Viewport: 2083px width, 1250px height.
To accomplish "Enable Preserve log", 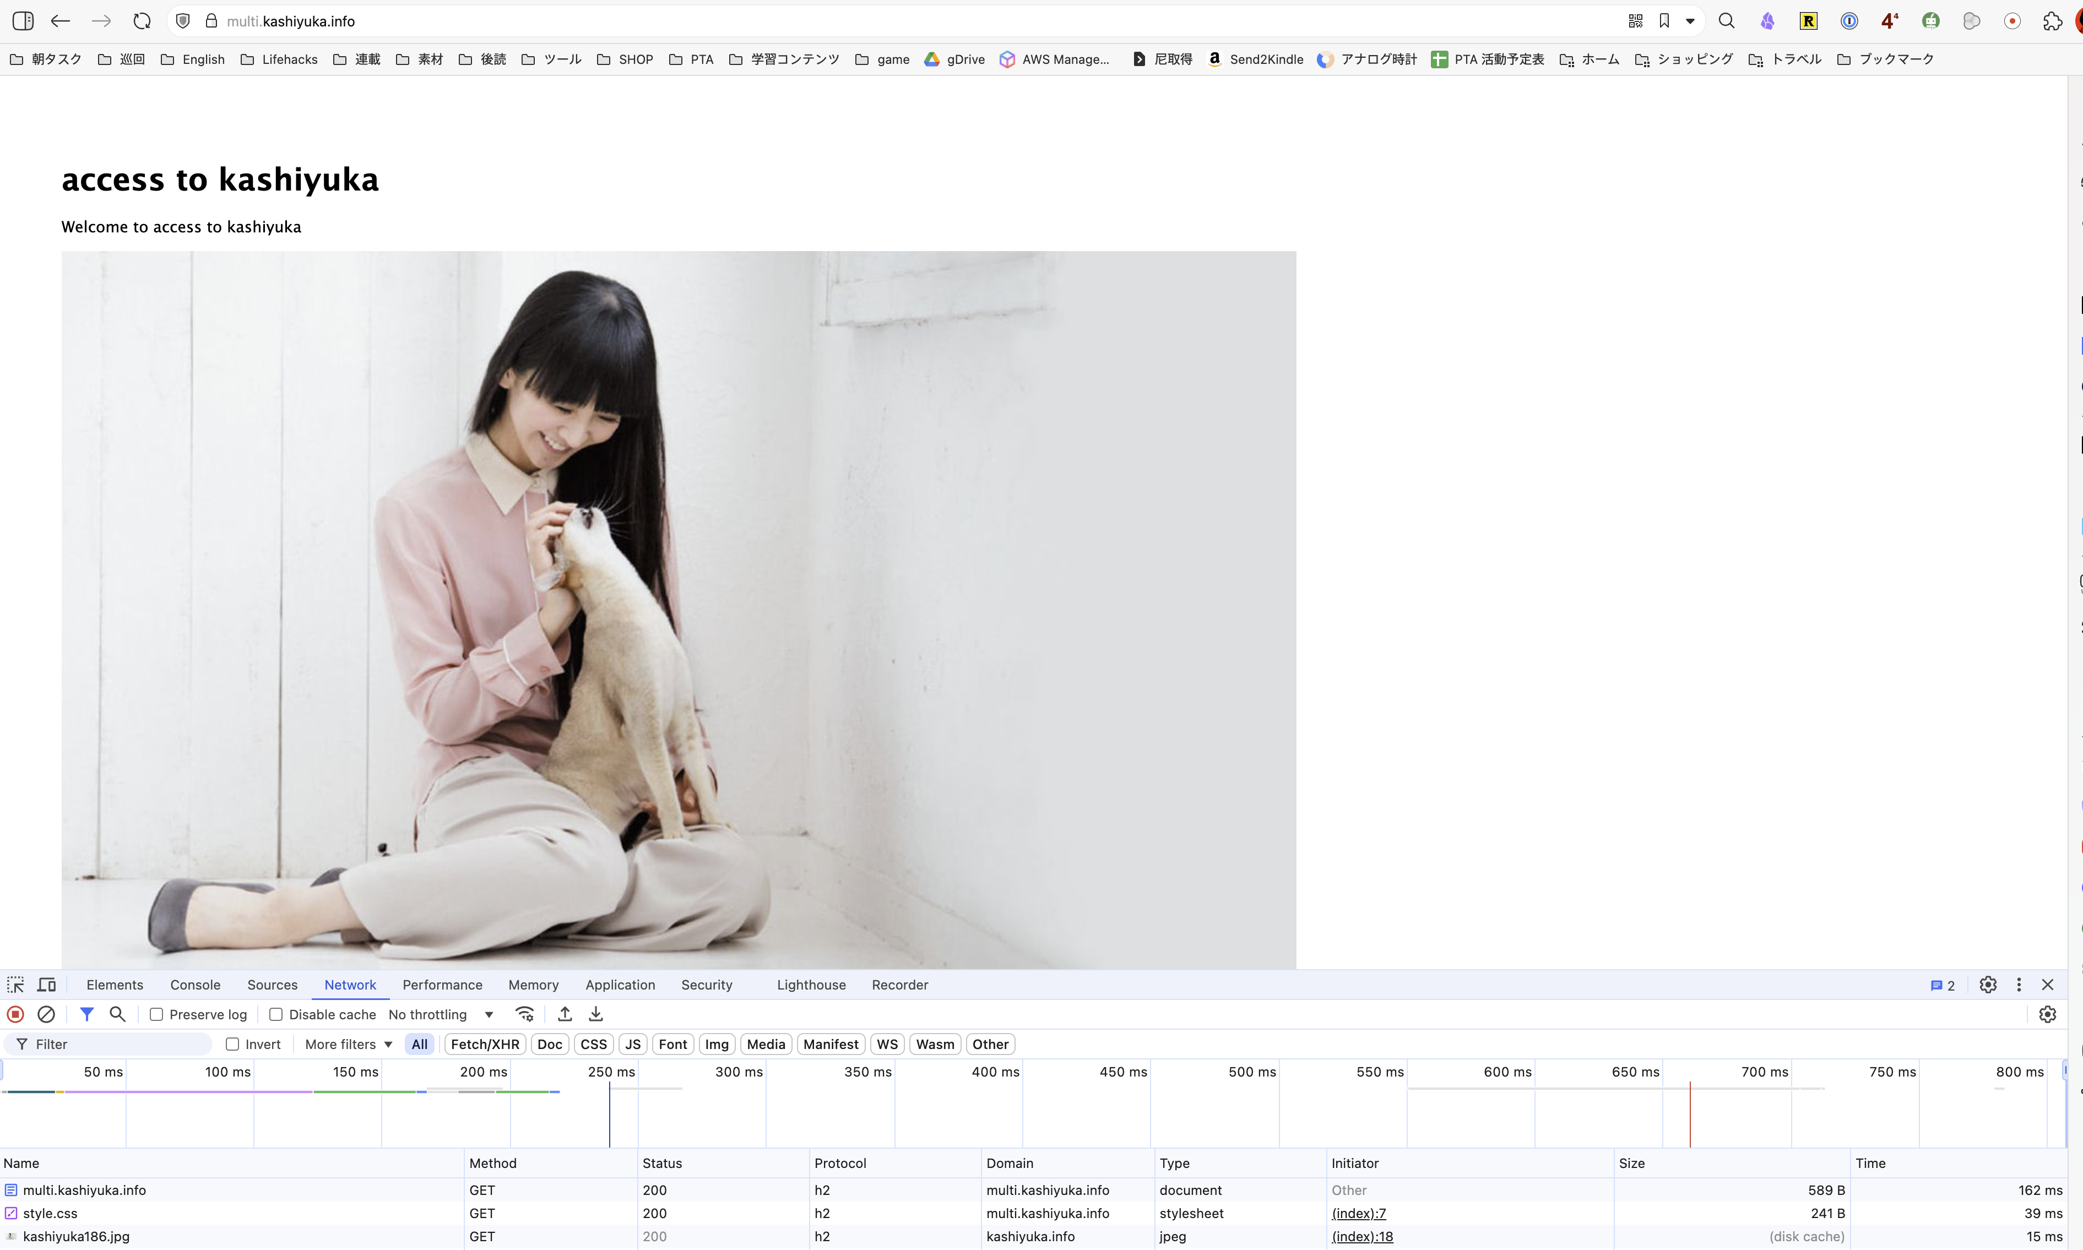I will coord(156,1014).
